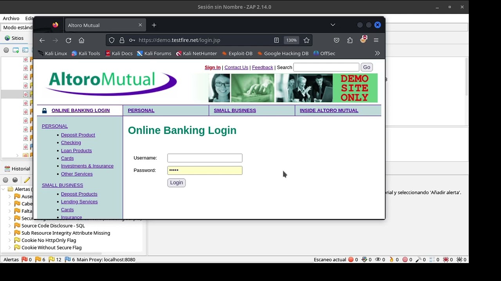Open Firefox hamburger application menu

(x=376, y=40)
